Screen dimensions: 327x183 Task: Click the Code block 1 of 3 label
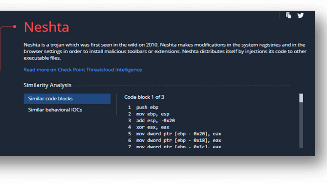point(144,97)
